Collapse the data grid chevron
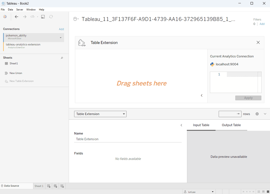 click(265, 114)
